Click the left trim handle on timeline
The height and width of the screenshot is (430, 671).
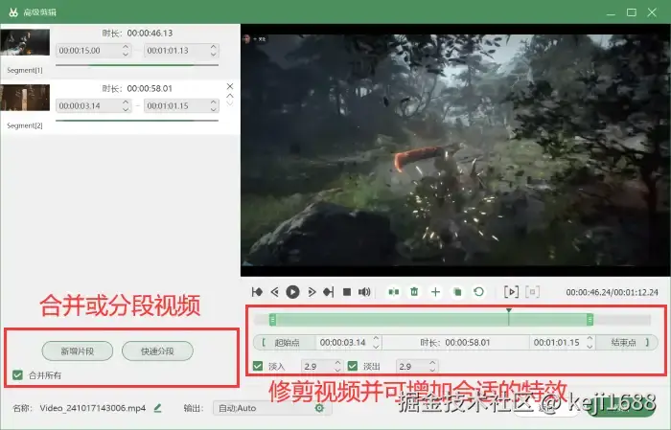pos(272,319)
